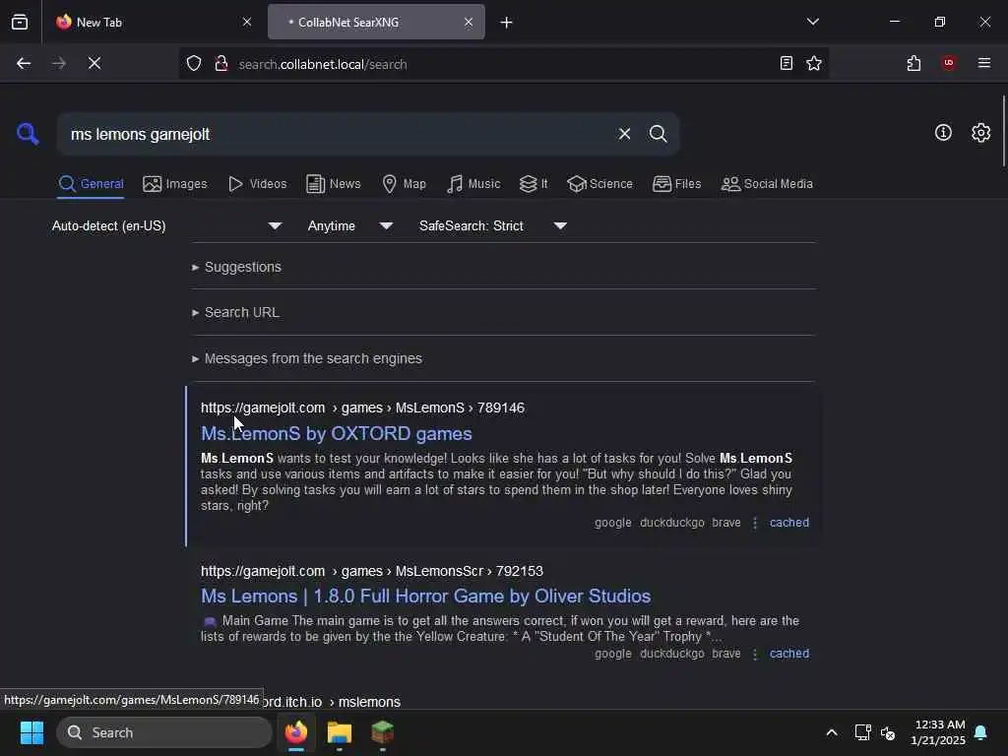The image size is (1008, 756).
Task: Select the Music search category
Action: tap(473, 184)
